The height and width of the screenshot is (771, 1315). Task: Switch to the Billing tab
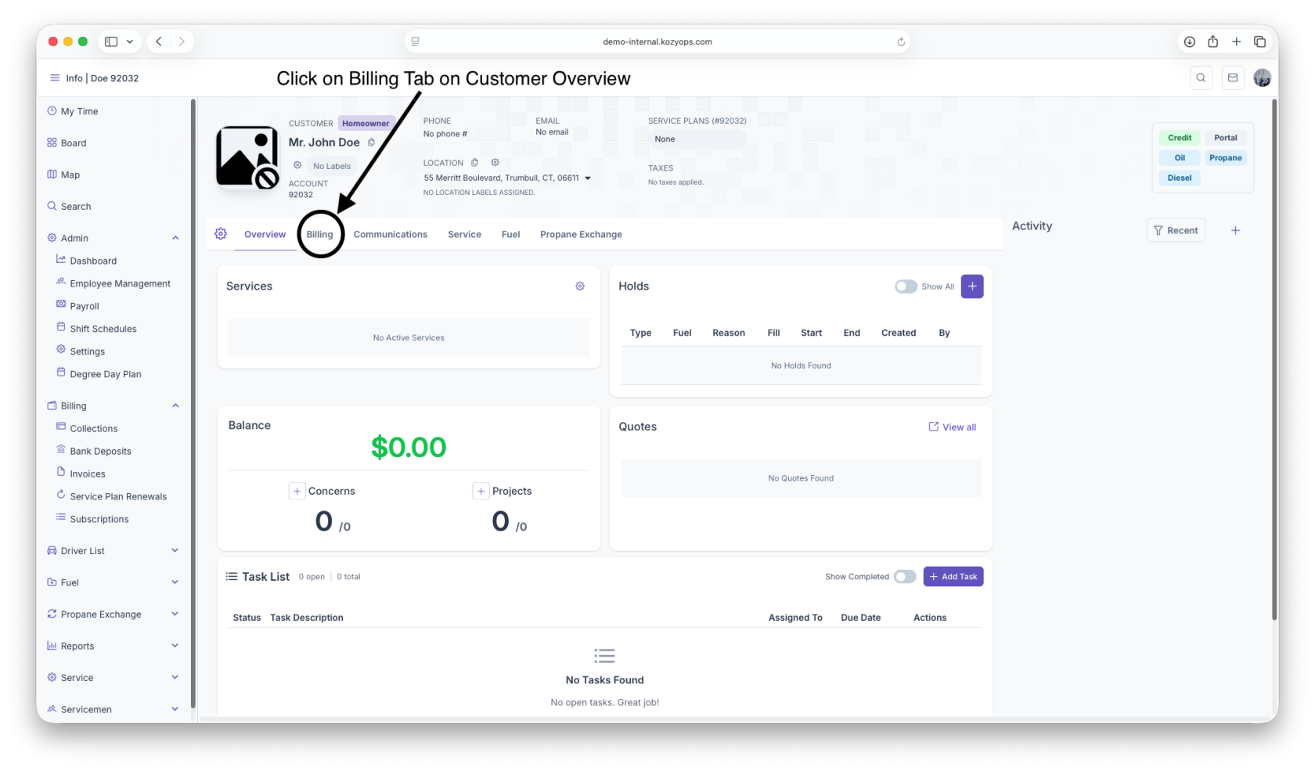point(319,234)
